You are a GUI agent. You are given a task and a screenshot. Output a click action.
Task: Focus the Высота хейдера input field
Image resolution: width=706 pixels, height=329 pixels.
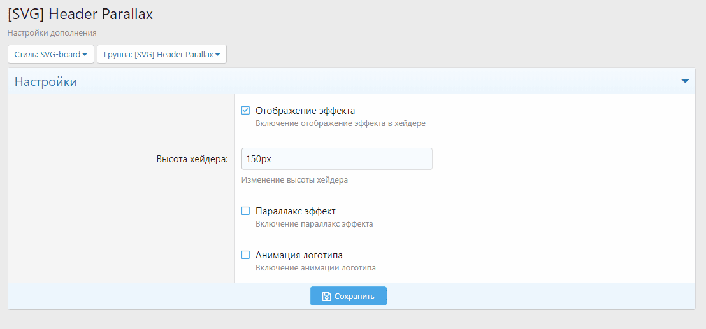pos(336,159)
